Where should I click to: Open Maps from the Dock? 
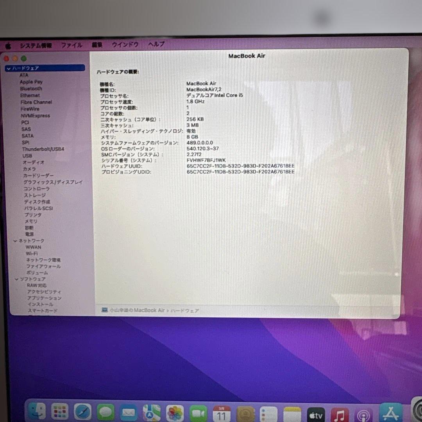click(152, 413)
